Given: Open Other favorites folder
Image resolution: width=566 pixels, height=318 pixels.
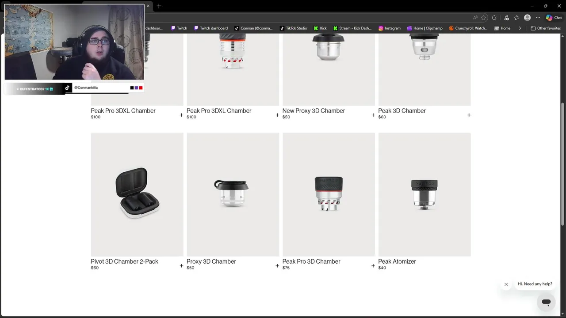Looking at the screenshot, I should tap(546, 28).
